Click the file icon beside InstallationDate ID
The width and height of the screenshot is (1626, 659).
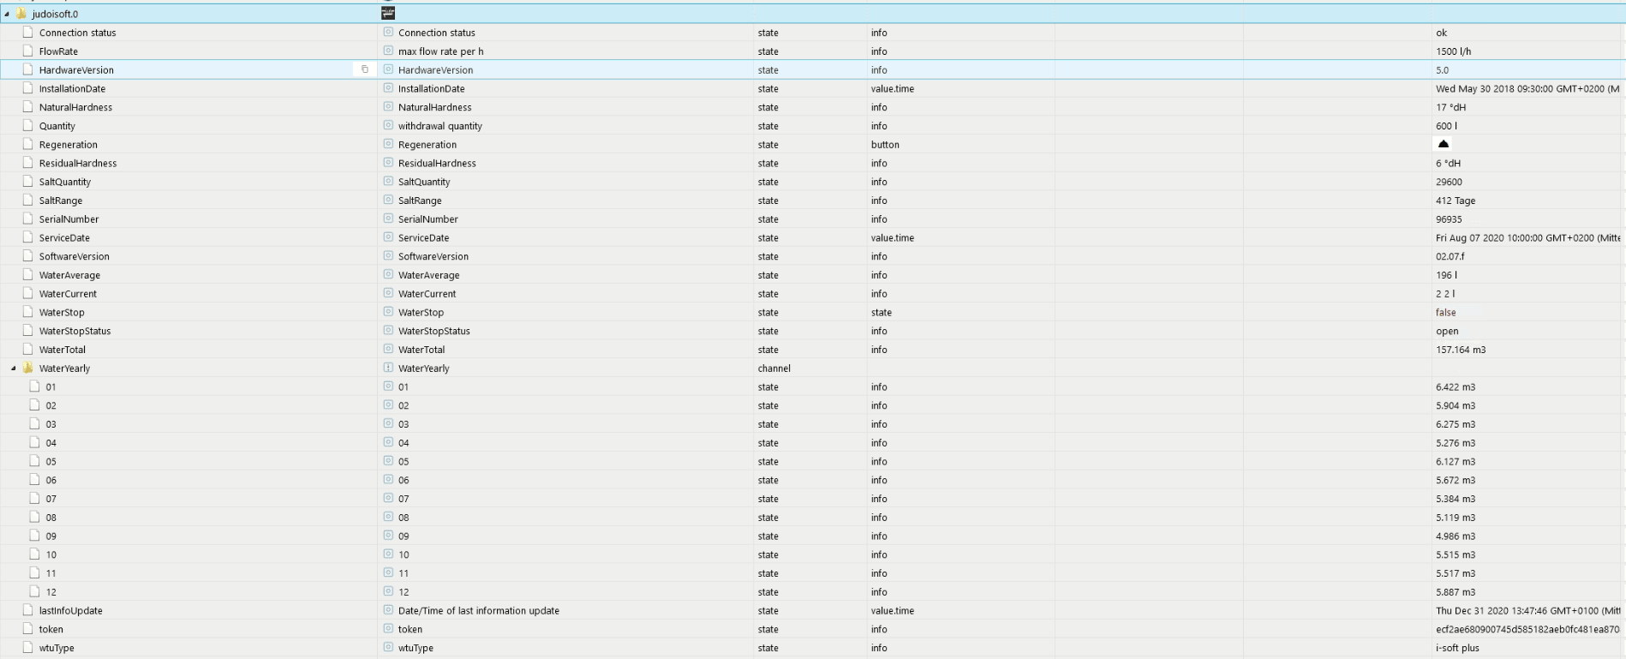(x=27, y=88)
